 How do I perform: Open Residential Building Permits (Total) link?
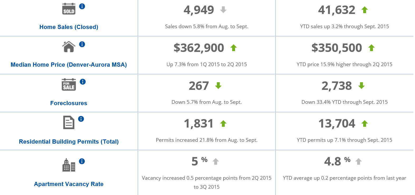click(69, 142)
